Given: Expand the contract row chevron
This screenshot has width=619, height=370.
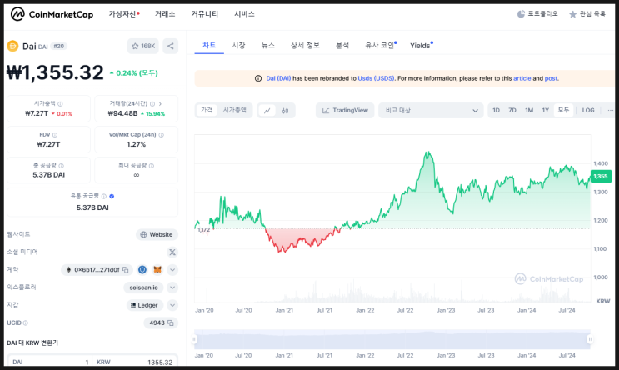Looking at the screenshot, I should [x=172, y=270].
